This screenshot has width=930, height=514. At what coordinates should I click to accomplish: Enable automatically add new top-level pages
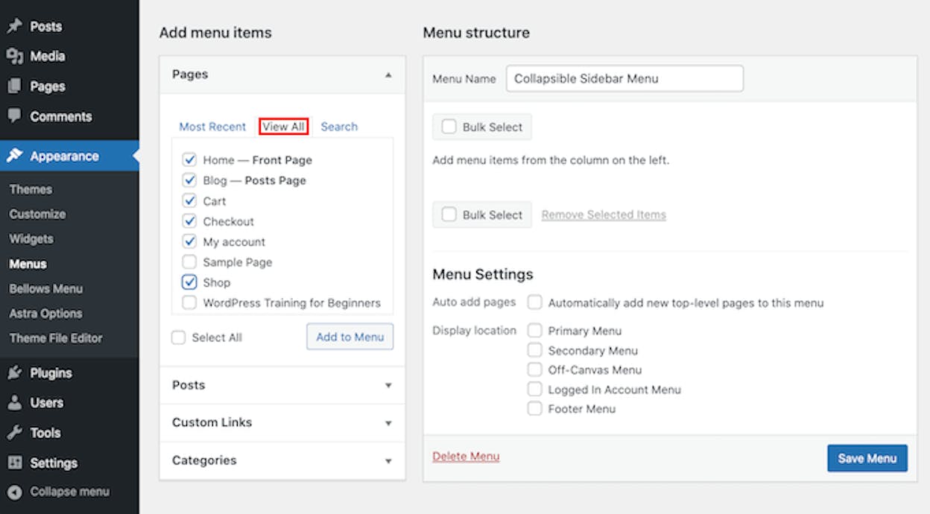(534, 302)
